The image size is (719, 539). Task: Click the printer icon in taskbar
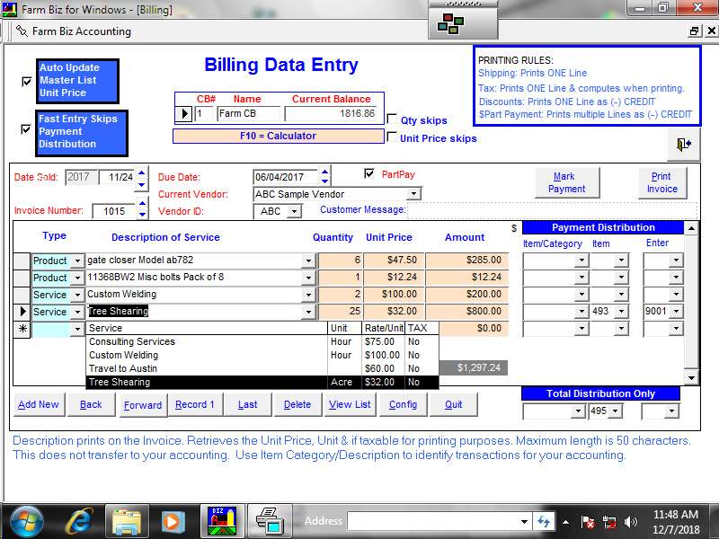pyautogui.click(x=269, y=520)
